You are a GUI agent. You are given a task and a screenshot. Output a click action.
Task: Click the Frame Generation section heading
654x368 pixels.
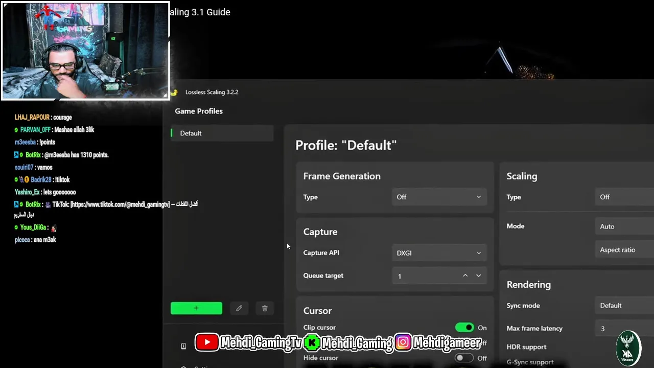pos(342,176)
